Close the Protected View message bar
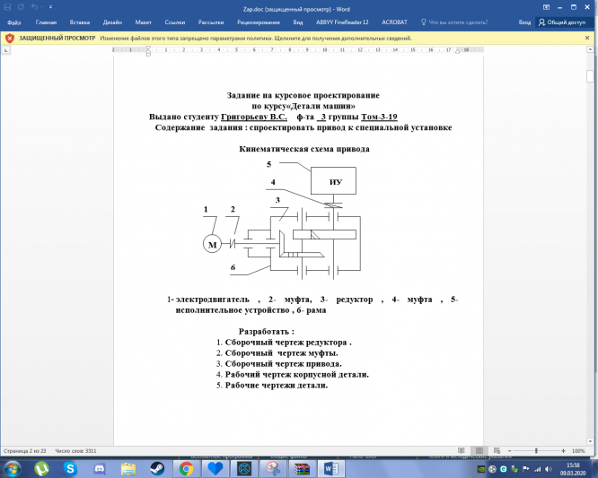Screen dimensions: 598x478 point(587,38)
